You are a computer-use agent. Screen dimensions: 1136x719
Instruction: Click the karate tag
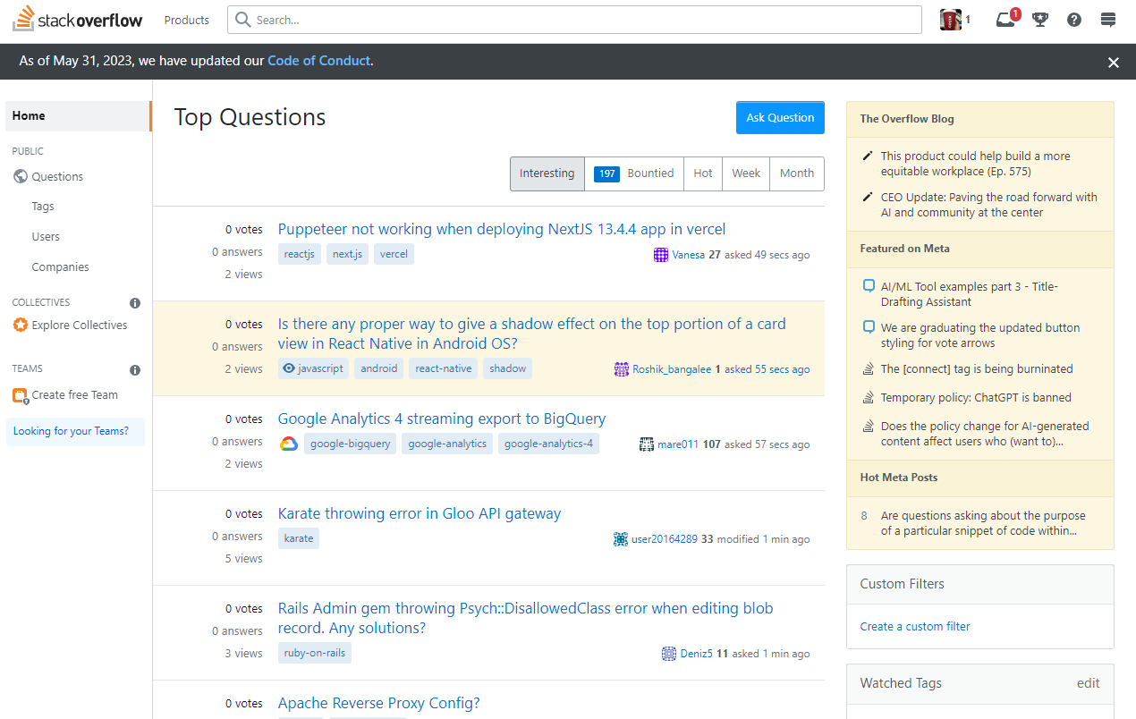coord(299,538)
